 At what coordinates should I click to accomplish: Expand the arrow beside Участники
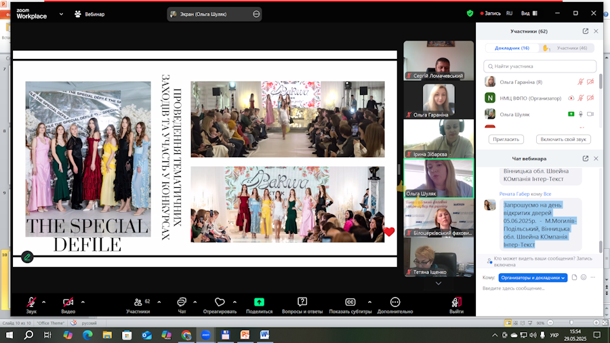tap(159, 302)
